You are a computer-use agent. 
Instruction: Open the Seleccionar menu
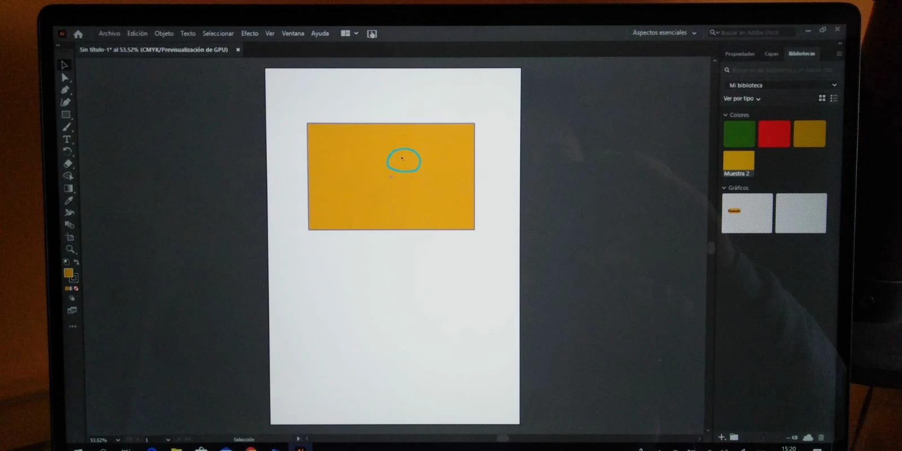coord(218,33)
